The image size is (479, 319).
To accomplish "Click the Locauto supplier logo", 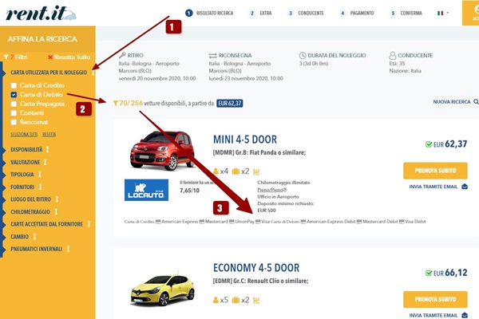I will coord(146,190).
